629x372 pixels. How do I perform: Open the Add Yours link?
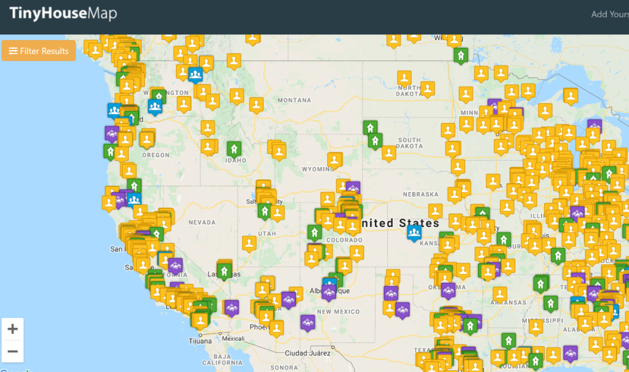click(x=610, y=15)
